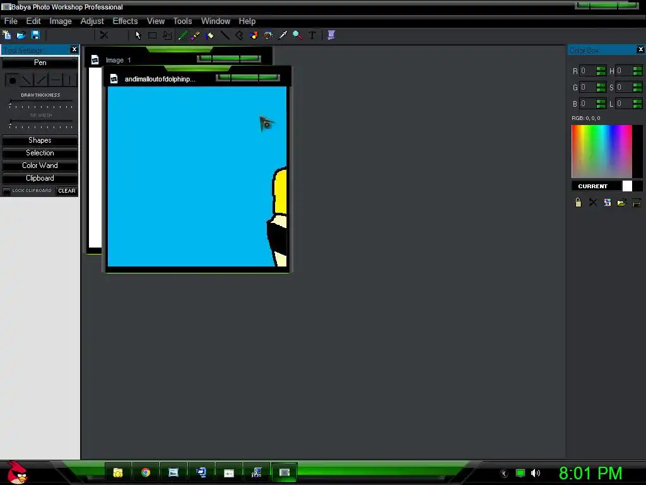
Task: Open the Help menu
Action: coord(247,21)
